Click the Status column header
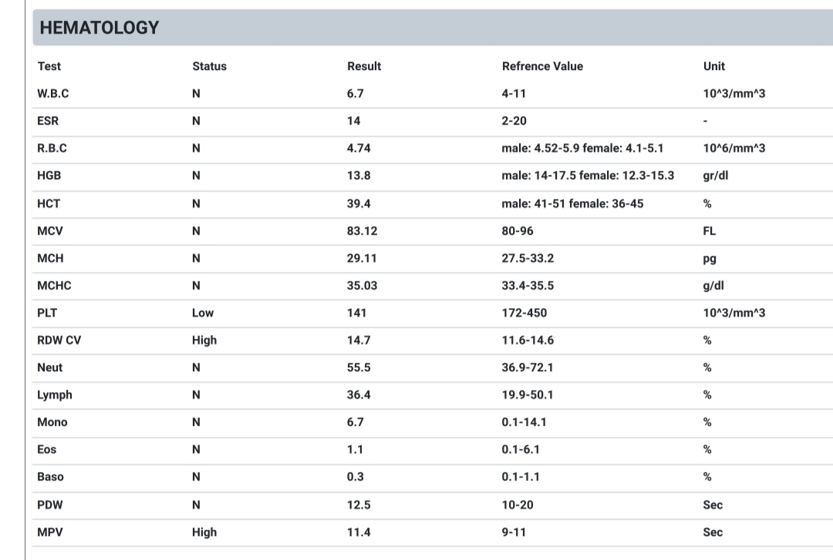The image size is (833, 560). tap(209, 66)
